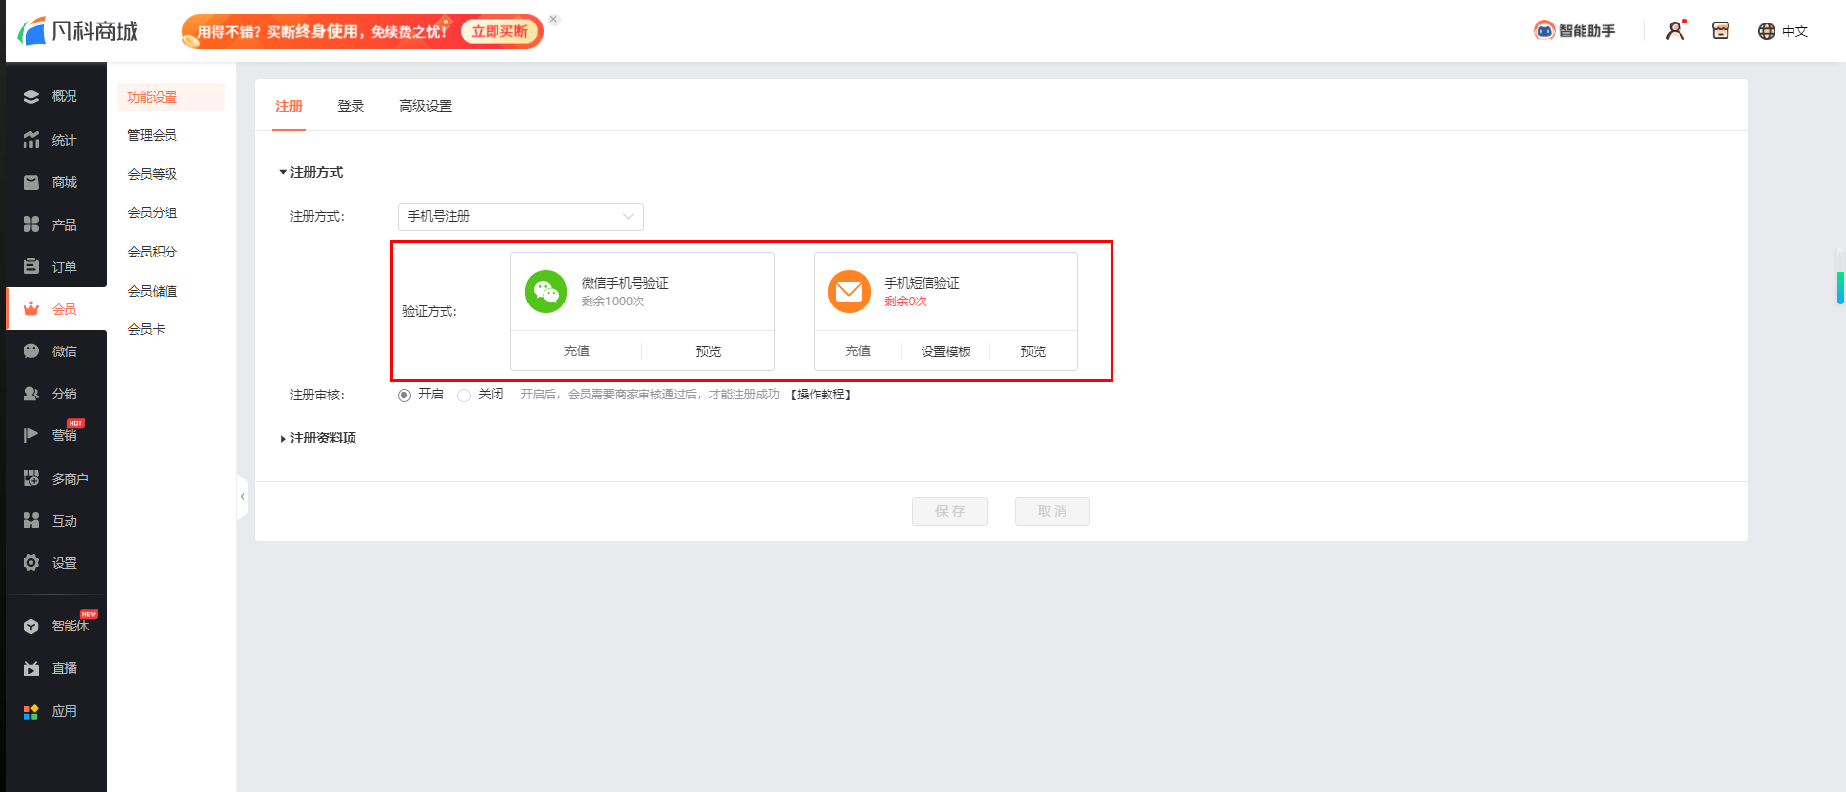Open the 注册方式 dropdown showing 手机号注册
1846x792 pixels.
point(521,216)
